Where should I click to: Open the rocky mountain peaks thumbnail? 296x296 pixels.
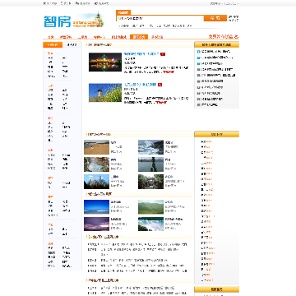(x=96, y=182)
